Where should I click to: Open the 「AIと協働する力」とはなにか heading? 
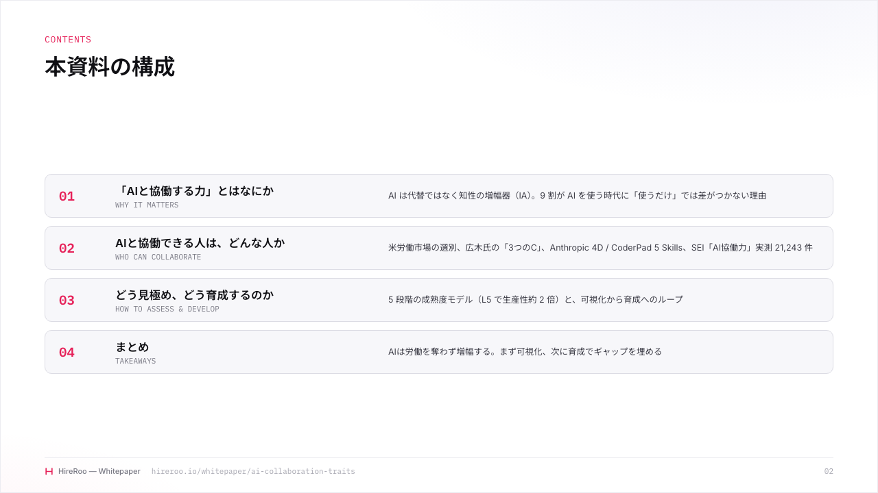pos(194,191)
